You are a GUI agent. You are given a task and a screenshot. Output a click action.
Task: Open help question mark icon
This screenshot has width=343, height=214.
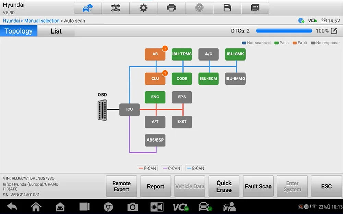pyautogui.click(x=199, y=8)
